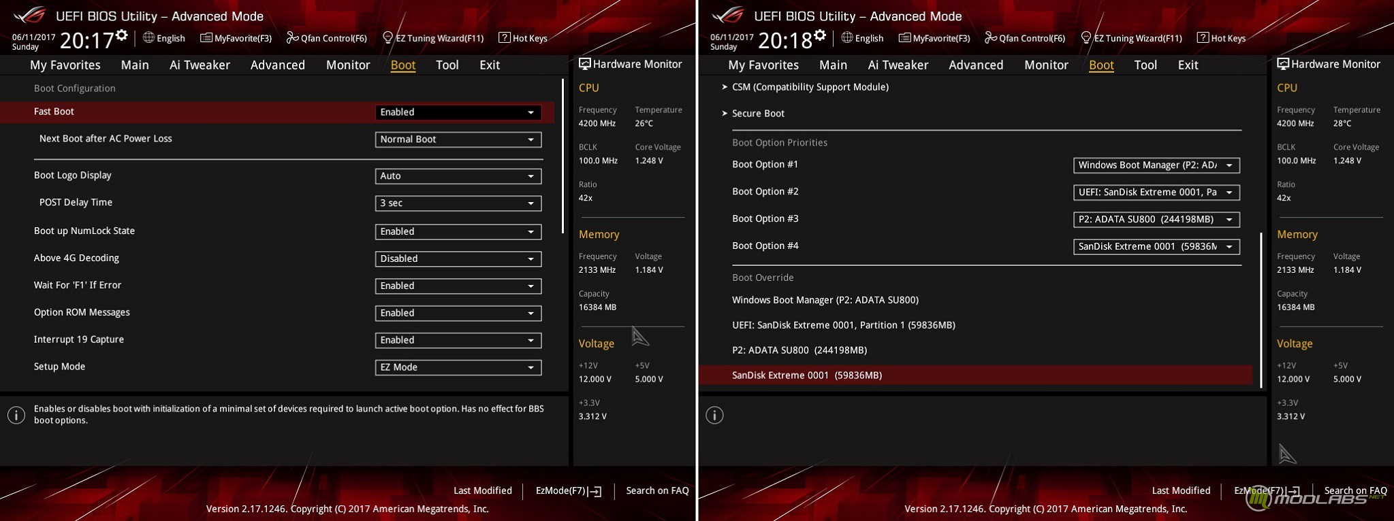Click the info icon in the right help panel

[x=714, y=415]
